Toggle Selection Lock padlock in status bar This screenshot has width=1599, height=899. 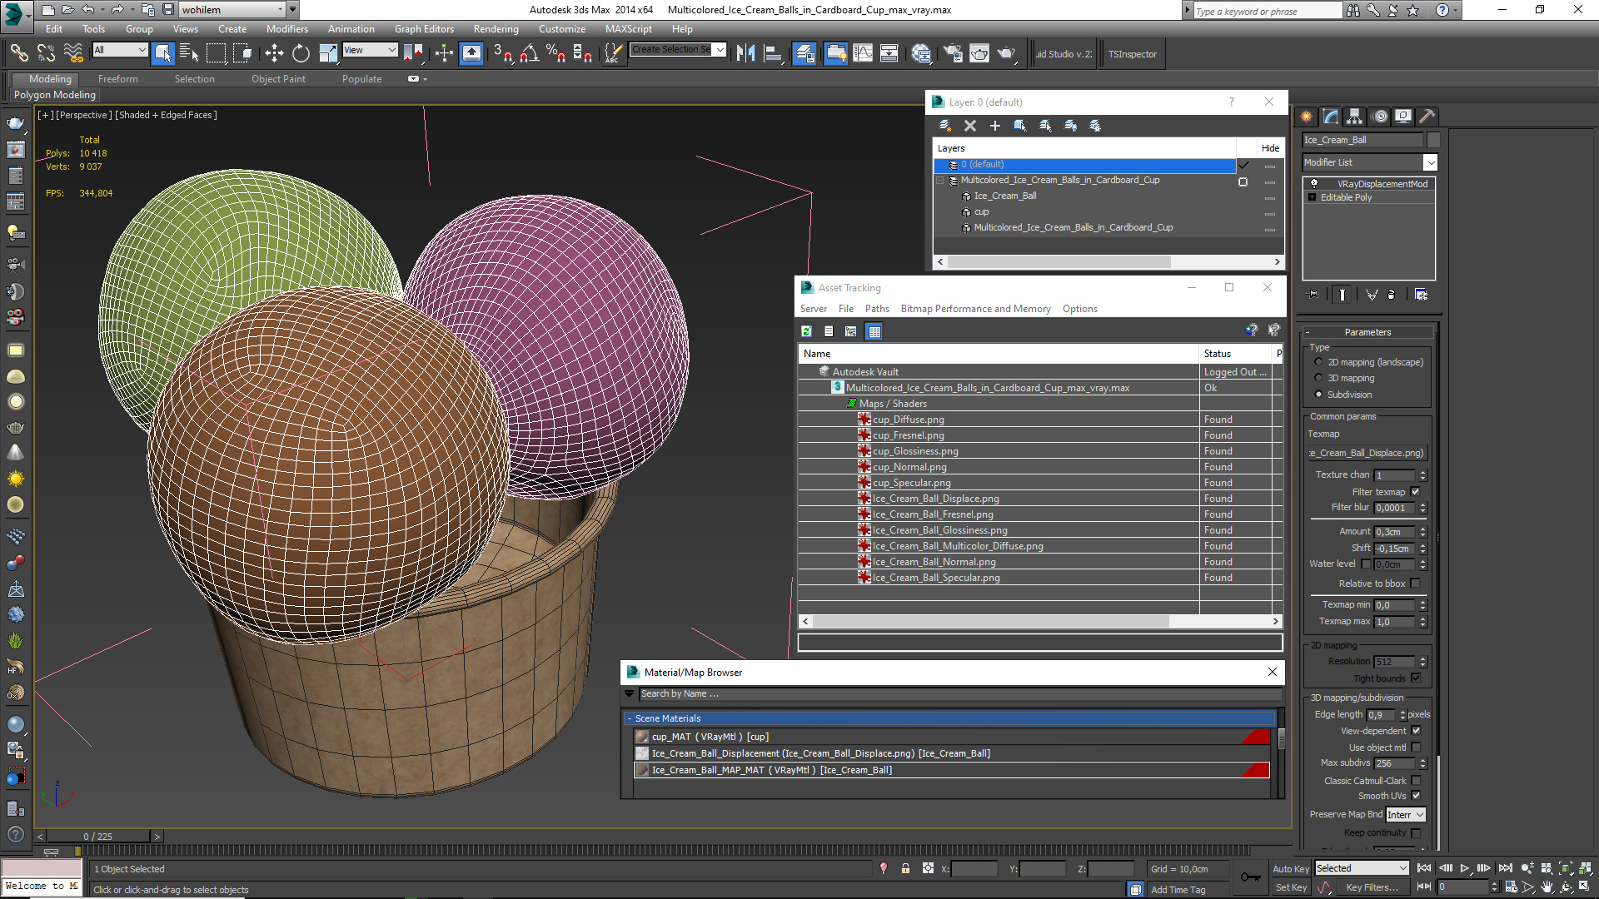click(x=905, y=868)
